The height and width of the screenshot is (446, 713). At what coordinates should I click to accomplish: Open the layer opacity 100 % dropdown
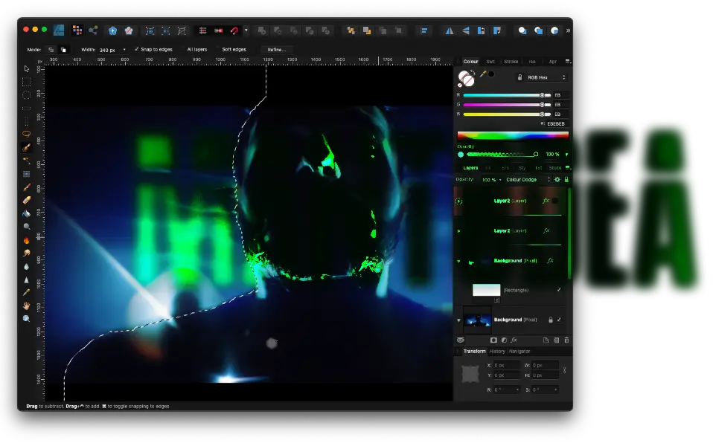(490, 179)
